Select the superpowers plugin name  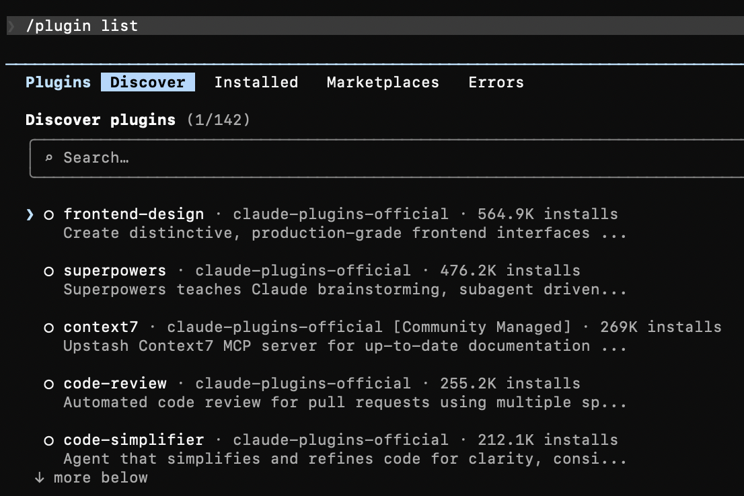115,271
